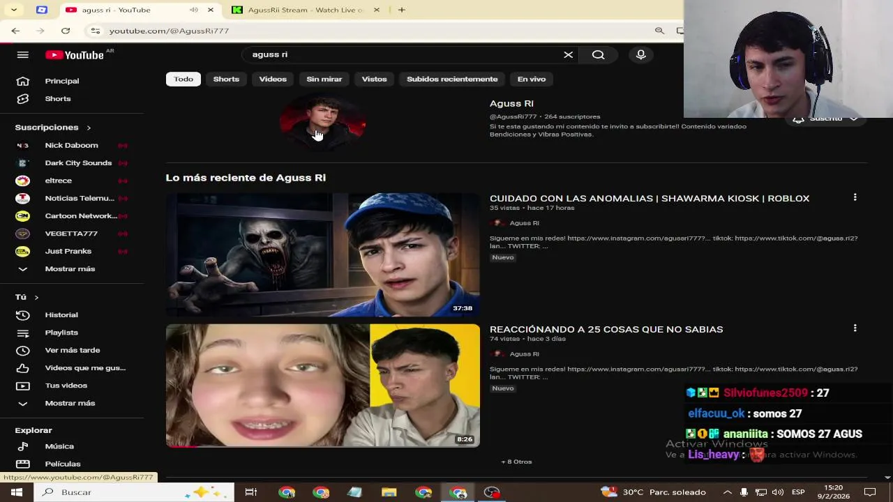The image size is (893, 502).
Task: Select Subidos recientemente filter chip
Action: pos(452,79)
